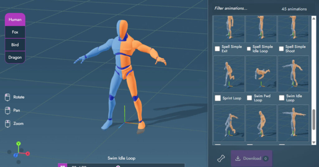Click the Pan mouse icon
Viewport: 319px width, 167px height.
click(7, 111)
